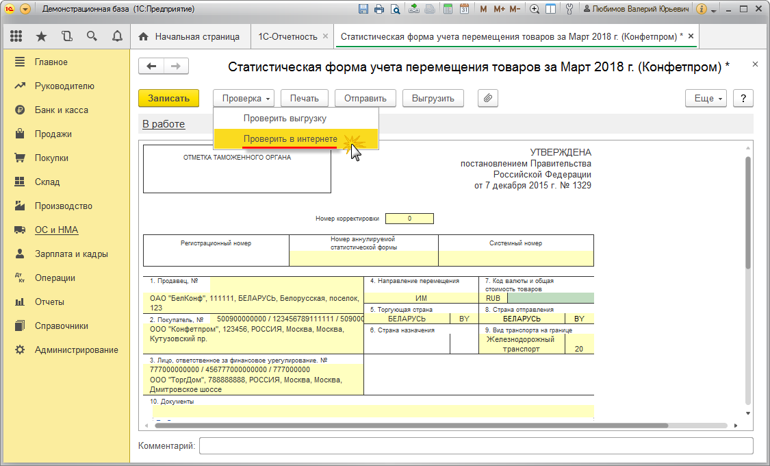The image size is (770, 466).
Task: Click the Записать button
Action: tap(168, 98)
